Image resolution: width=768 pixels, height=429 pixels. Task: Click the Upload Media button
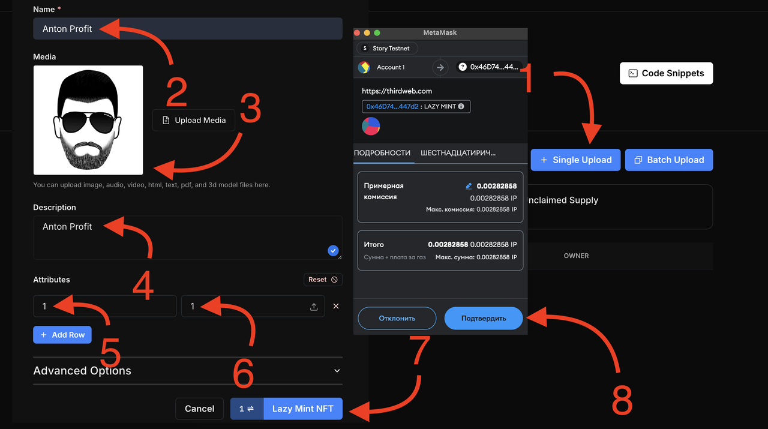click(x=194, y=120)
